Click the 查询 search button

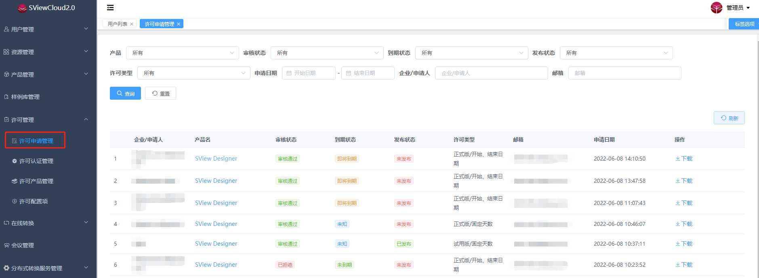[125, 93]
